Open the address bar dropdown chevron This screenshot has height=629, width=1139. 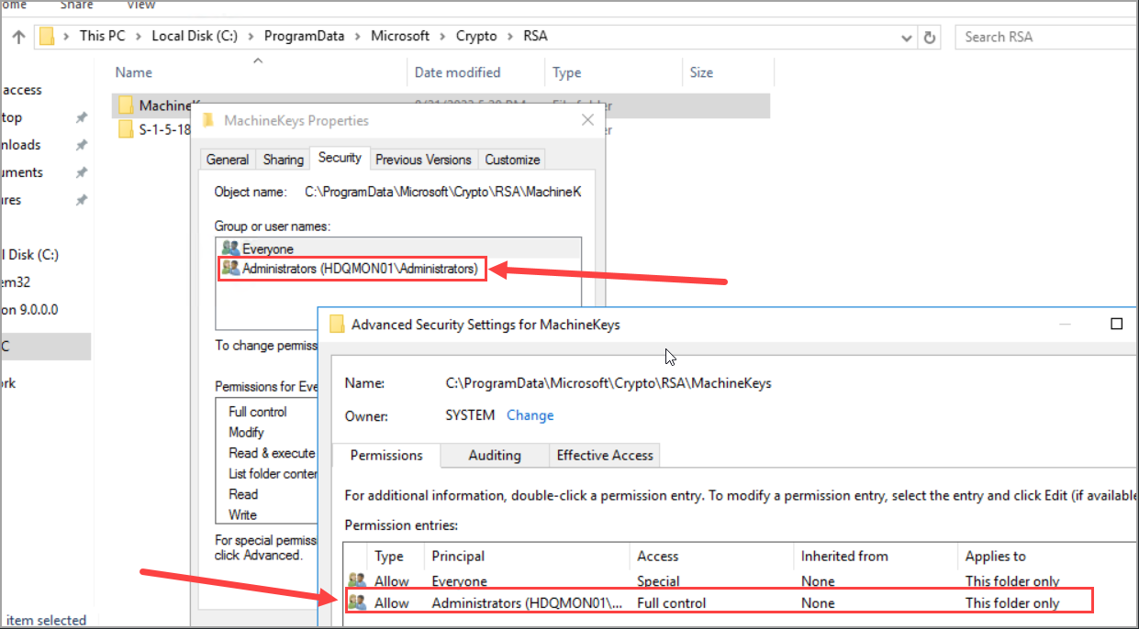click(x=906, y=38)
